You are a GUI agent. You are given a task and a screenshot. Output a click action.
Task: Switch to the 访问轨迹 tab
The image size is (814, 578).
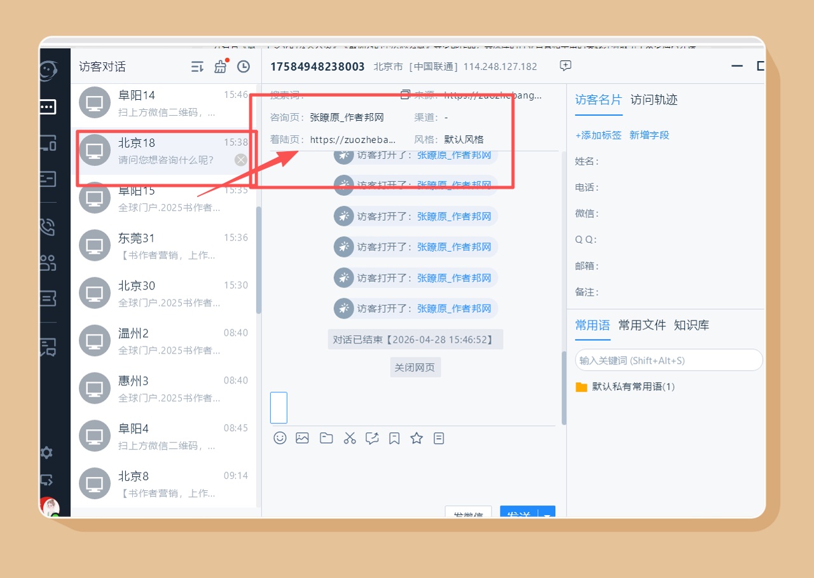(x=654, y=100)
